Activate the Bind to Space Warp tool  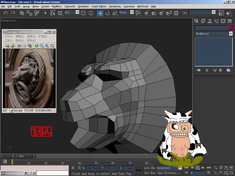(37, 13)
